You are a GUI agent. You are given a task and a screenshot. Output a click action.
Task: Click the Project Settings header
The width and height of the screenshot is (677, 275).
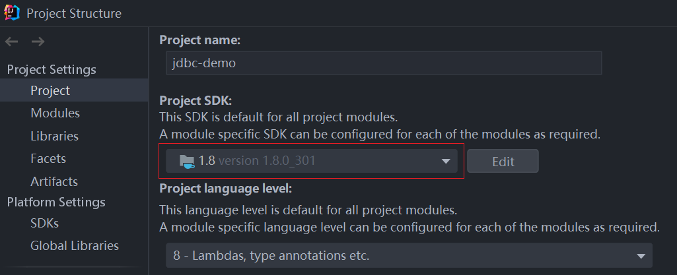pyautogui.click(x=52, y=69)
